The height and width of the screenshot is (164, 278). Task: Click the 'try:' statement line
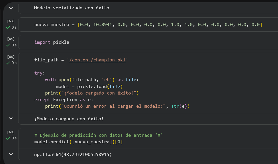[x=39, y=73]
